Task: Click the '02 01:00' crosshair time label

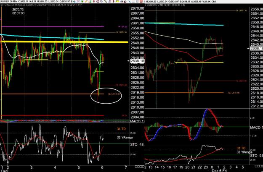Action: coord(18,13)
